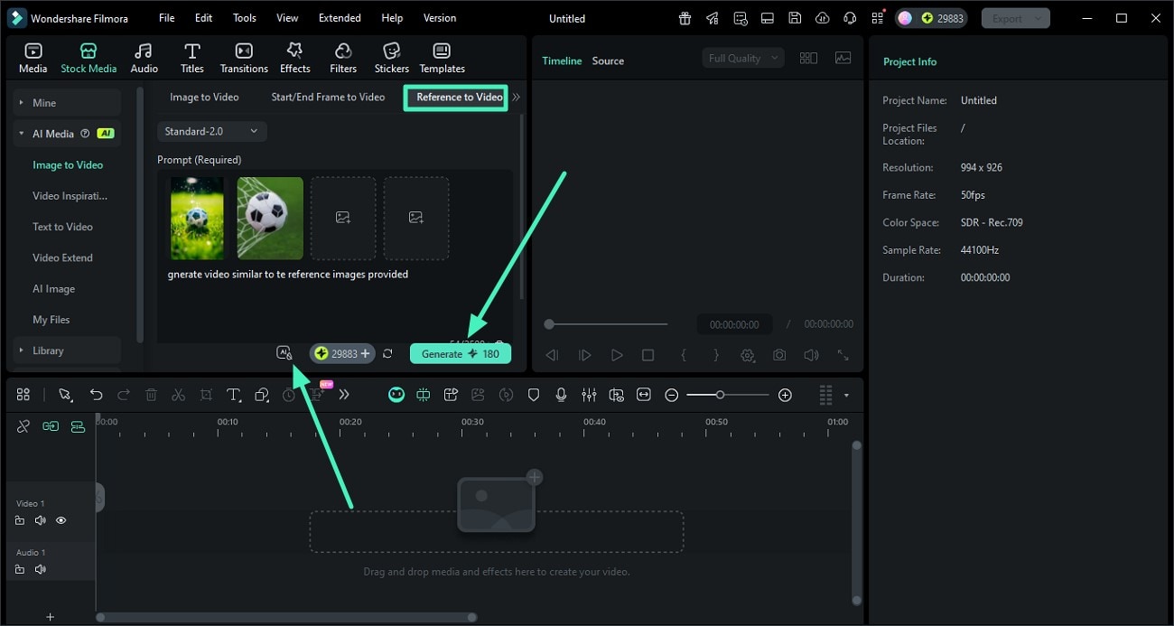The height and width of the screenshot is (626, 1174).
Task: Click the marker shield icon
Action: [x=534, y=395]
